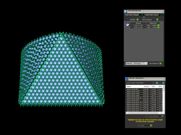This screenshot has width=181, height=135.
Task: Click the Metal column header
Action: (135, 87)
